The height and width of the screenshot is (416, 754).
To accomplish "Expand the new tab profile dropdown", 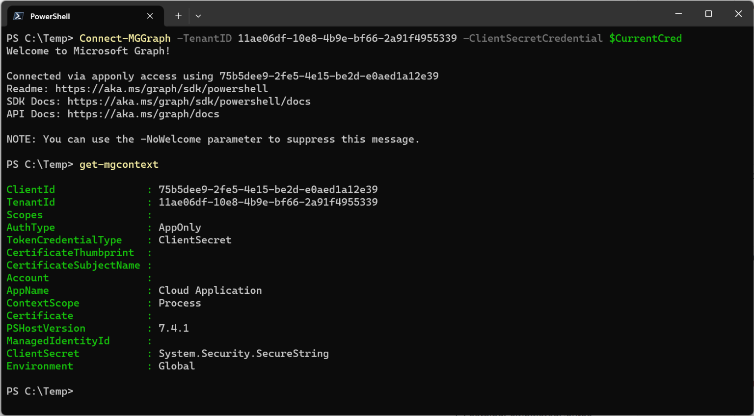I will click(x=198, y=16).
